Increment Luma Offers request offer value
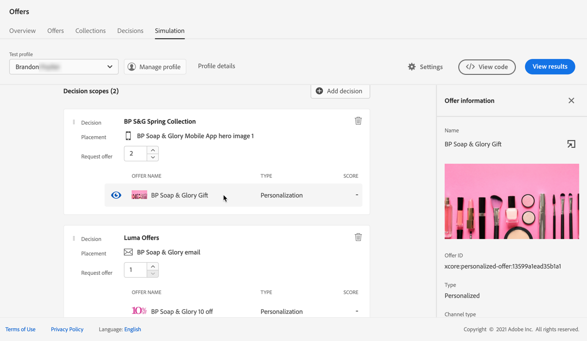The height and width of the screenshot is (341, 587). point(153,266)
